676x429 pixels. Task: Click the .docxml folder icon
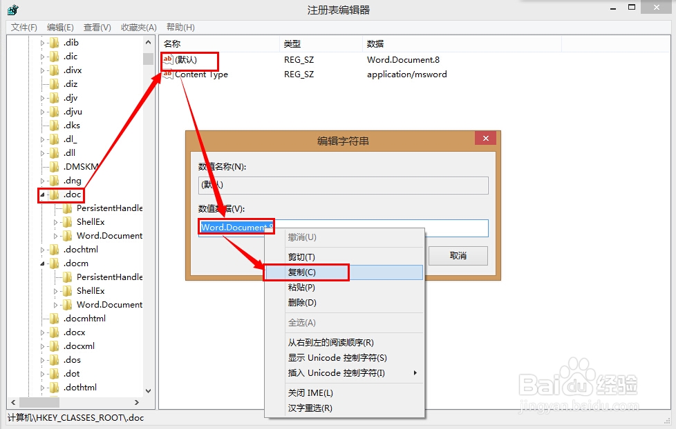pos(55,346)
